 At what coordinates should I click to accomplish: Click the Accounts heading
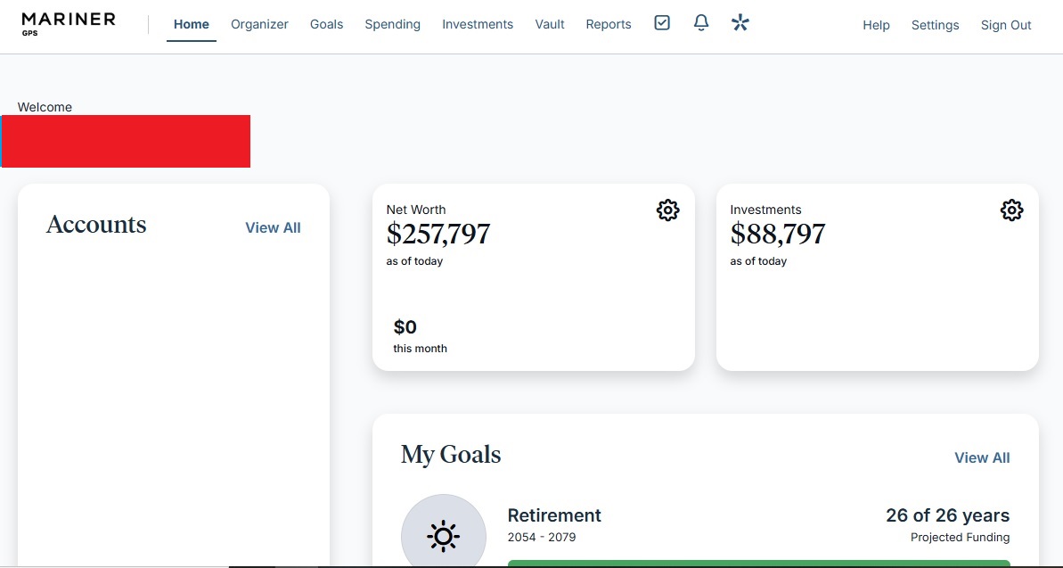pos(96,225)
